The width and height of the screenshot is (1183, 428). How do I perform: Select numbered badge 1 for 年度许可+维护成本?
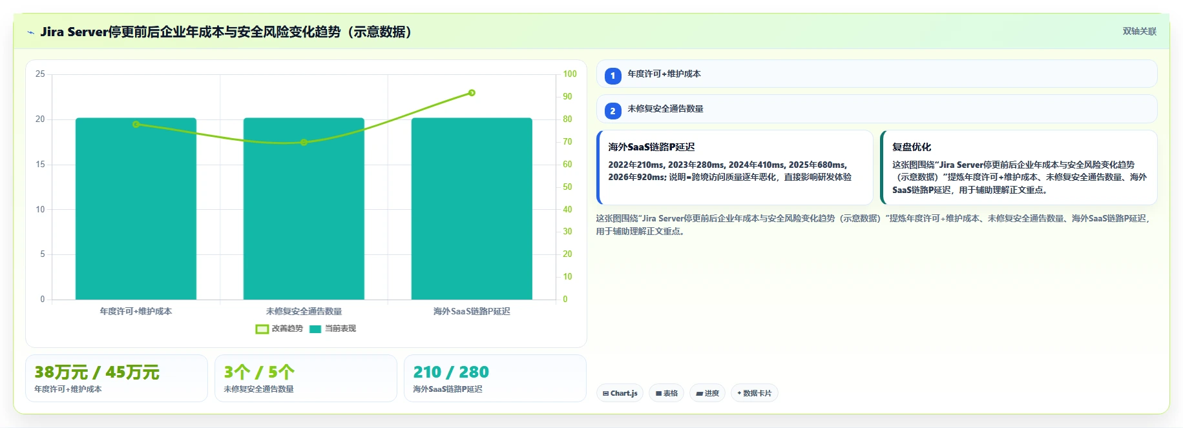click(612, 76)
